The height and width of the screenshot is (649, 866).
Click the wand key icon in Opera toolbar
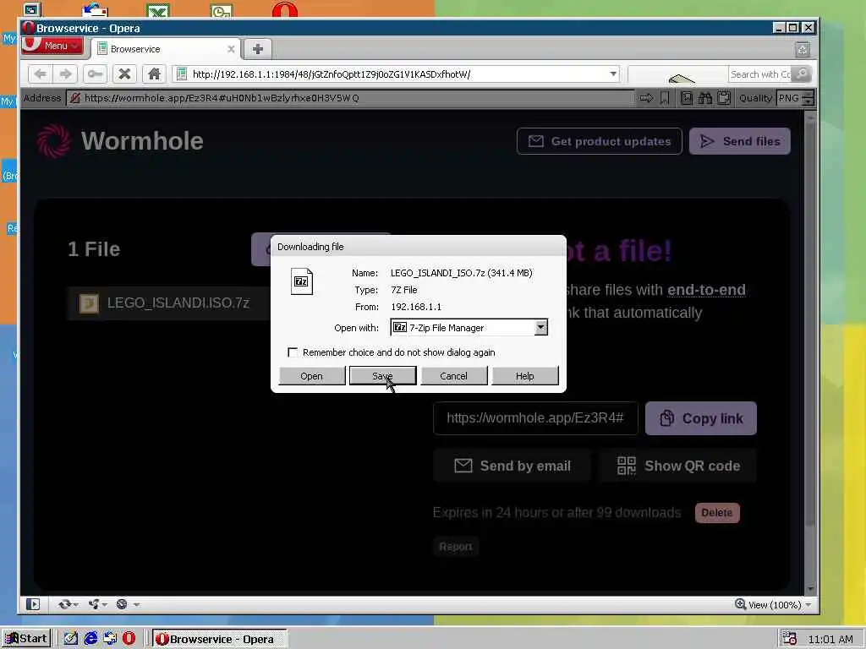(x=95, y=74)
